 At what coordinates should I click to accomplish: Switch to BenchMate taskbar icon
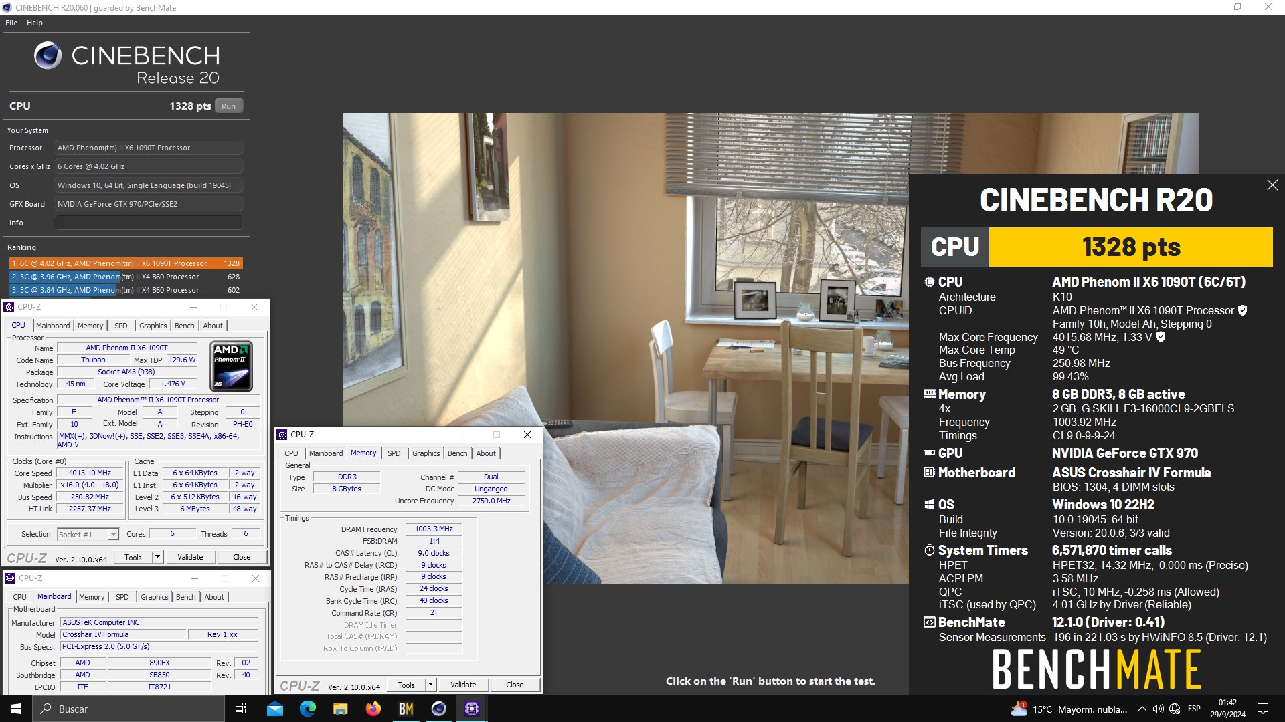coord(406,709)
